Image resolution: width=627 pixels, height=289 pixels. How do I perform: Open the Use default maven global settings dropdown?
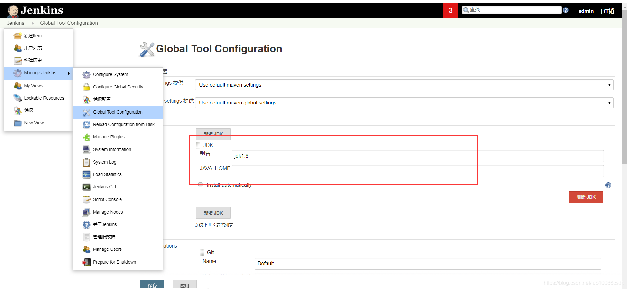pos(404,103)
